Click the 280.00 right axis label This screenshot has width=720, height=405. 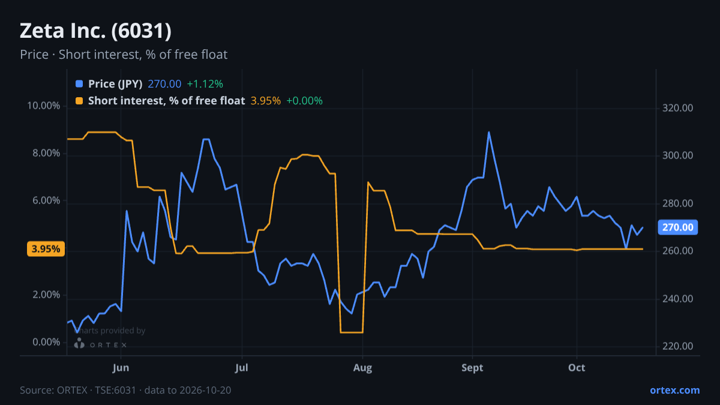pos(678,204)
